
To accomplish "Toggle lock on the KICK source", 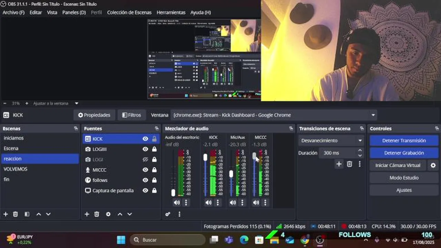I will [x=154, y=139].
